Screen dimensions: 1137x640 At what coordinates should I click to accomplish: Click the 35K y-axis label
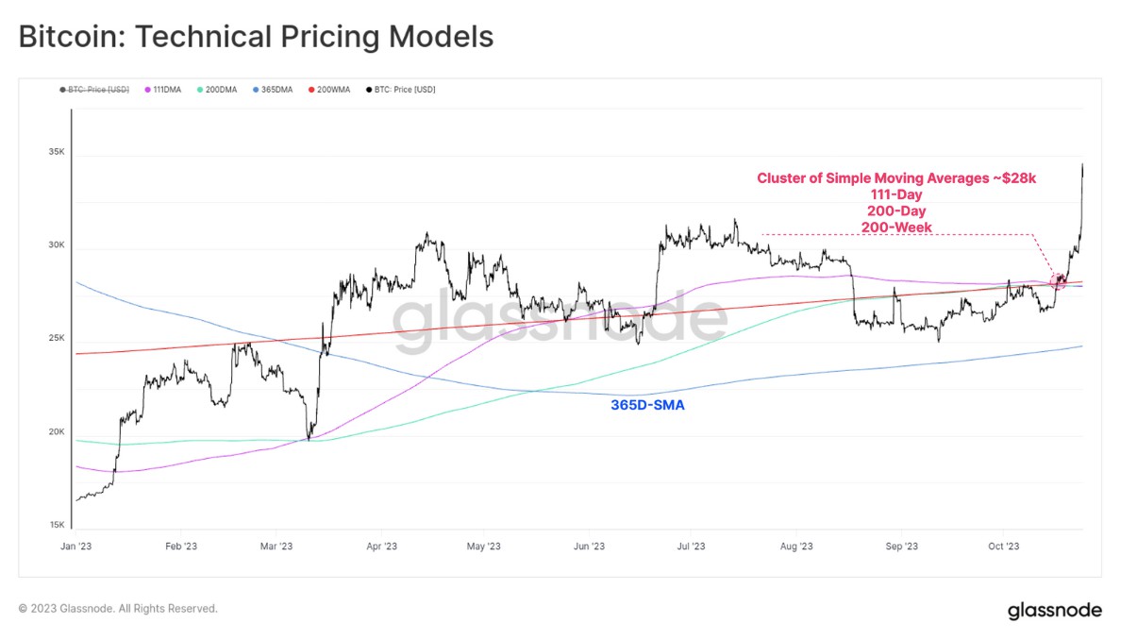[57, 152]
